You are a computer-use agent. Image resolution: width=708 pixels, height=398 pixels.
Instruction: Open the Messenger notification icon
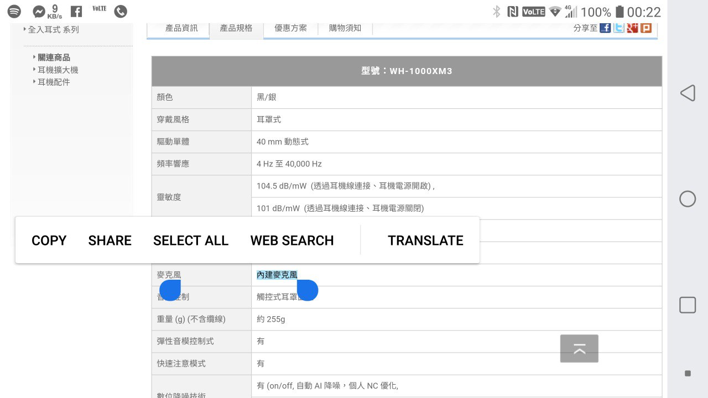pyautogui.click(x=39, y=11)
